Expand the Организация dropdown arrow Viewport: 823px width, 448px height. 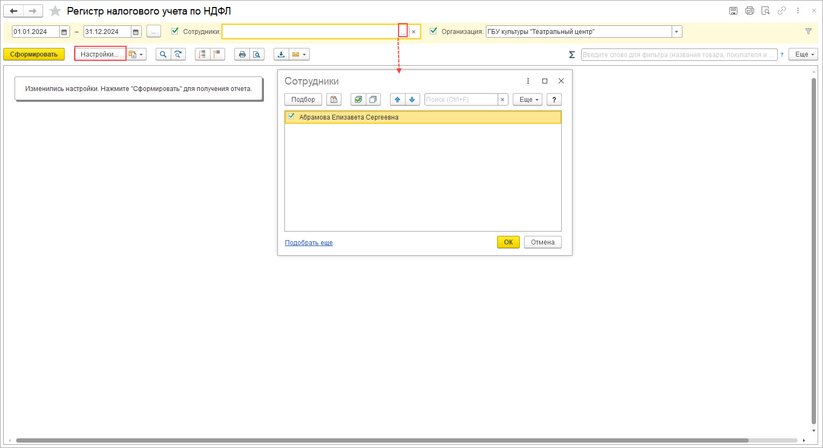pyautogui.click(x=676, y=32)
